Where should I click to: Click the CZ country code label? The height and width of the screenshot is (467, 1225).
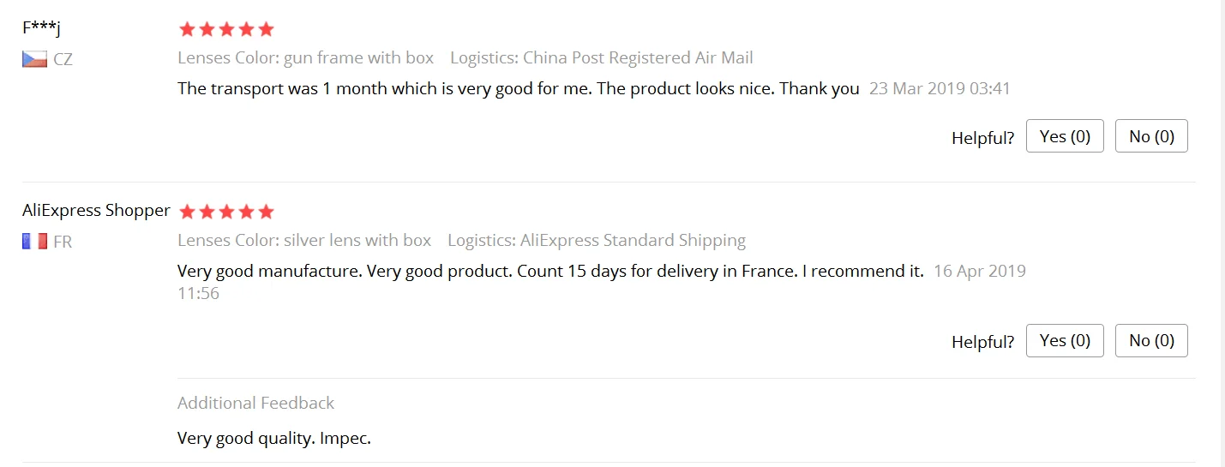coord(63,60)
